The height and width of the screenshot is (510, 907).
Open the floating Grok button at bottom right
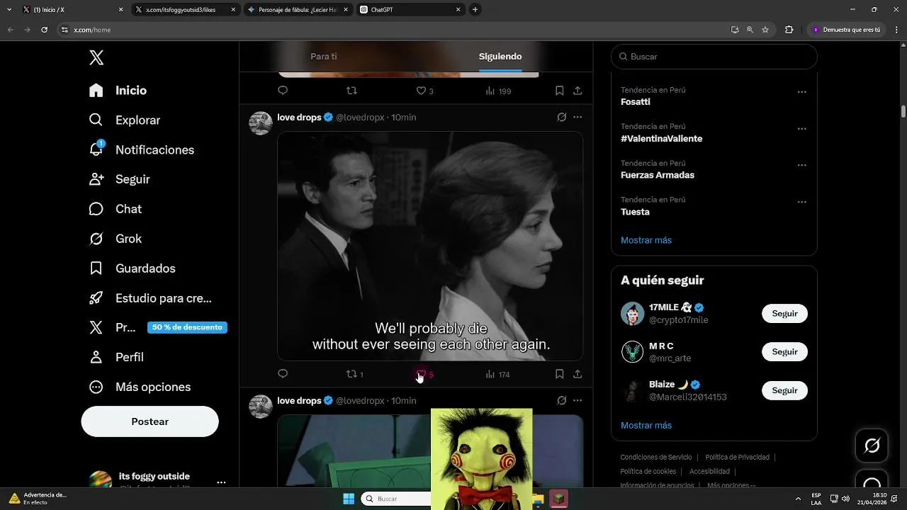click(x=872, y=445)
